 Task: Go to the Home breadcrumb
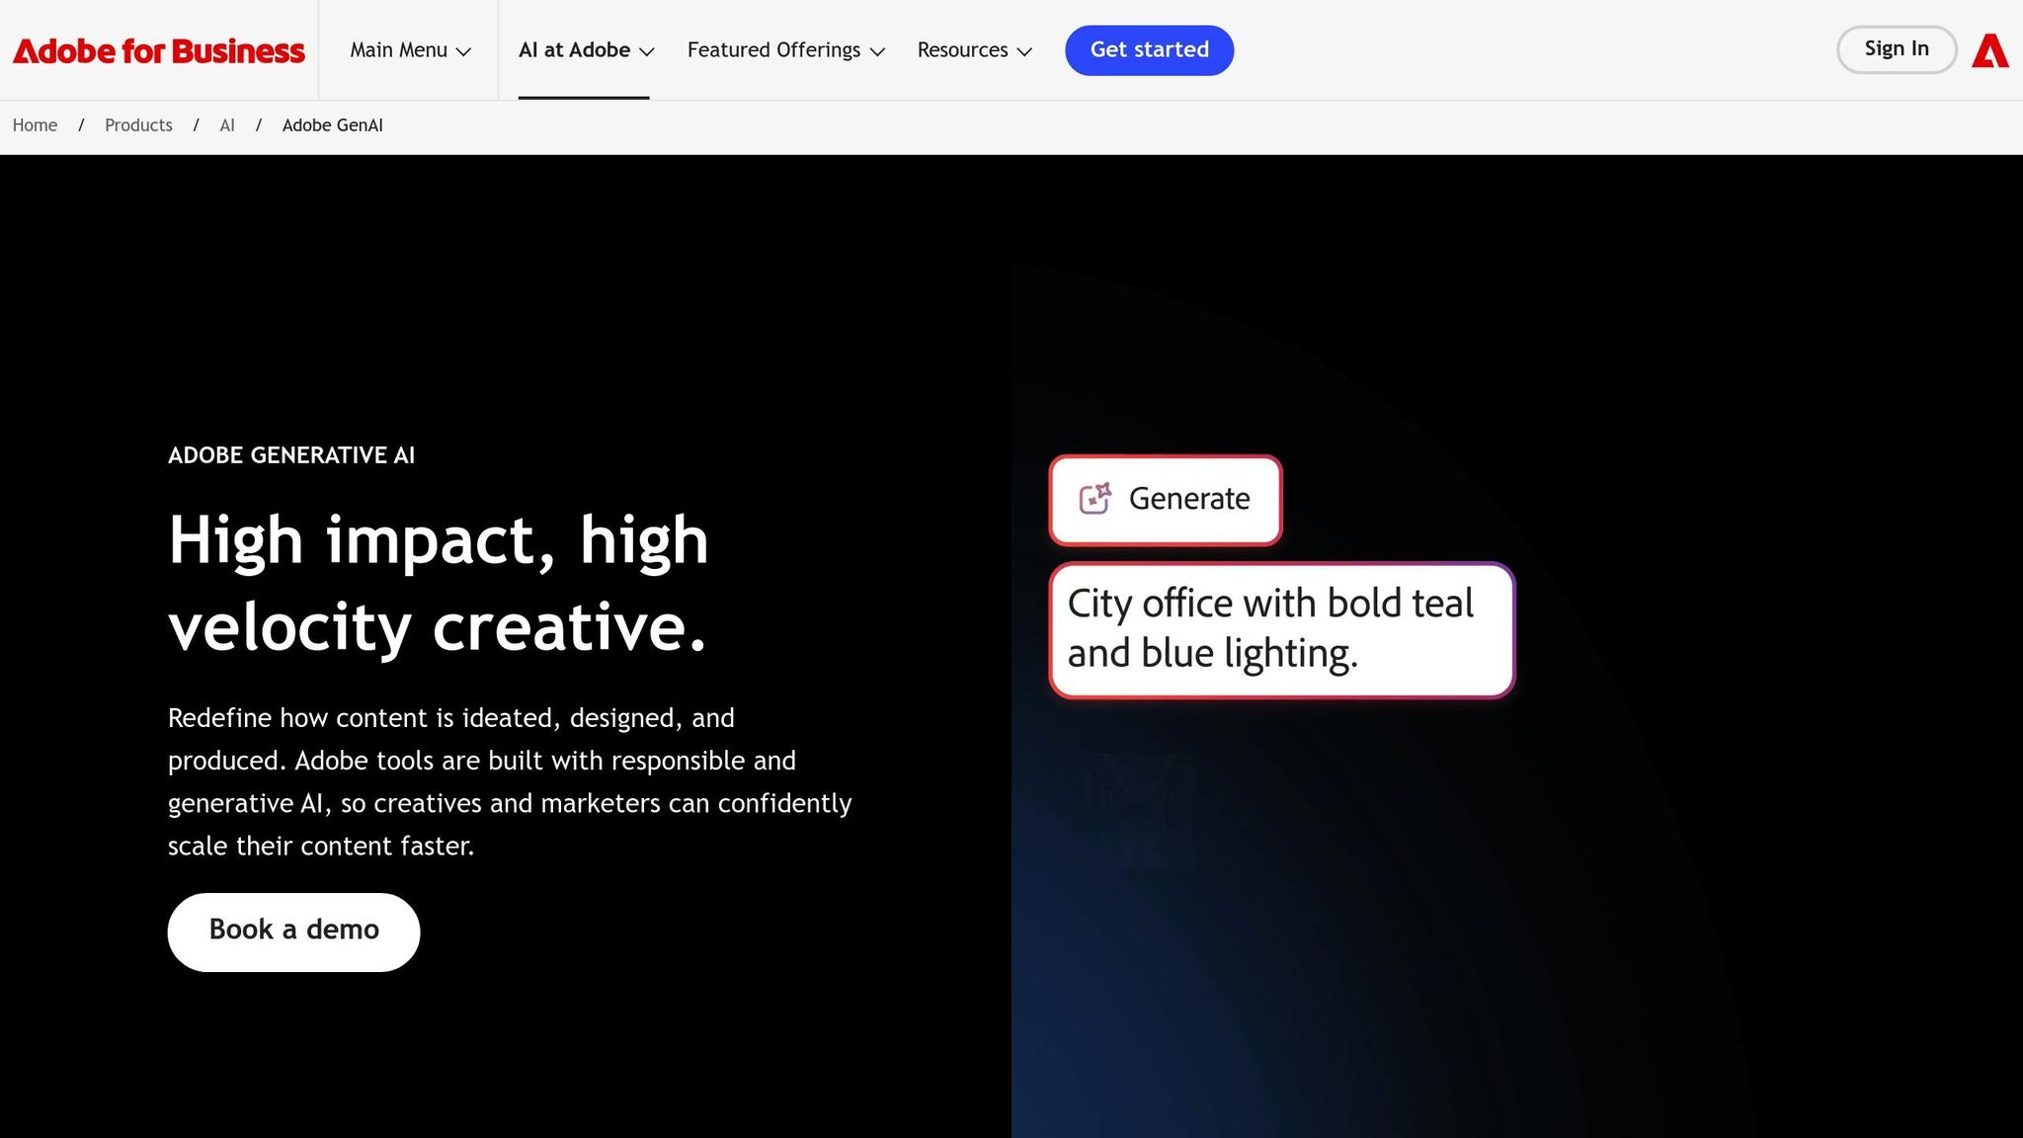(35, 125)
